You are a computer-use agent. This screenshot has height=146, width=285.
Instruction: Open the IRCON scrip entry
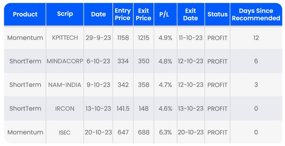click(65, 109)
